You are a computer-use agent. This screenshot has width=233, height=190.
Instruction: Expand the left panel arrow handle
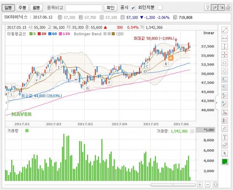(x=6, y=103)
